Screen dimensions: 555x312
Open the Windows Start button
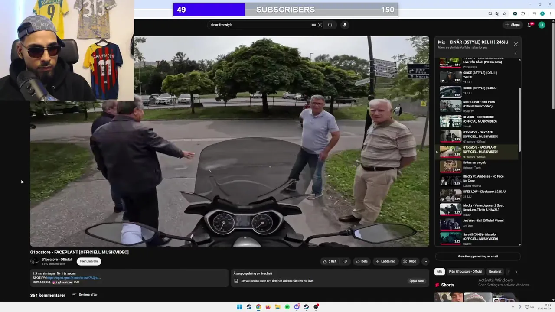(x=239, y=307)
